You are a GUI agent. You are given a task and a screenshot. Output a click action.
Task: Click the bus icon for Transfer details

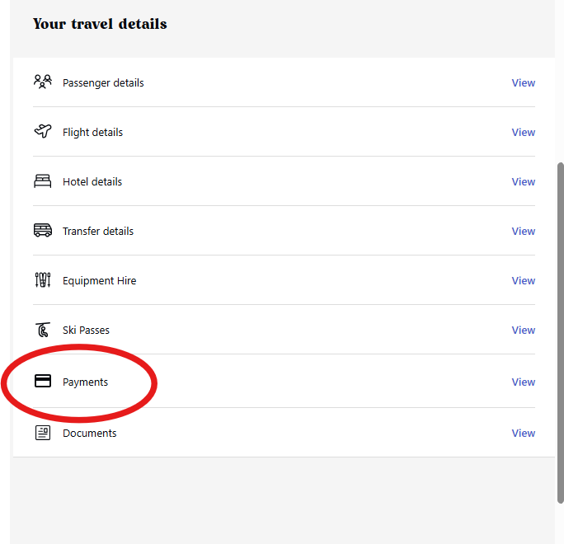[43, 230]
